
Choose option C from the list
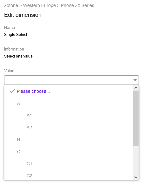(69, 152)
